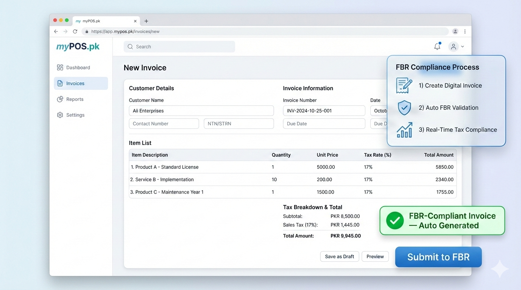Click quantity 10 cell
This screenshot has height=290, width=521.
(x=274, y=179)
